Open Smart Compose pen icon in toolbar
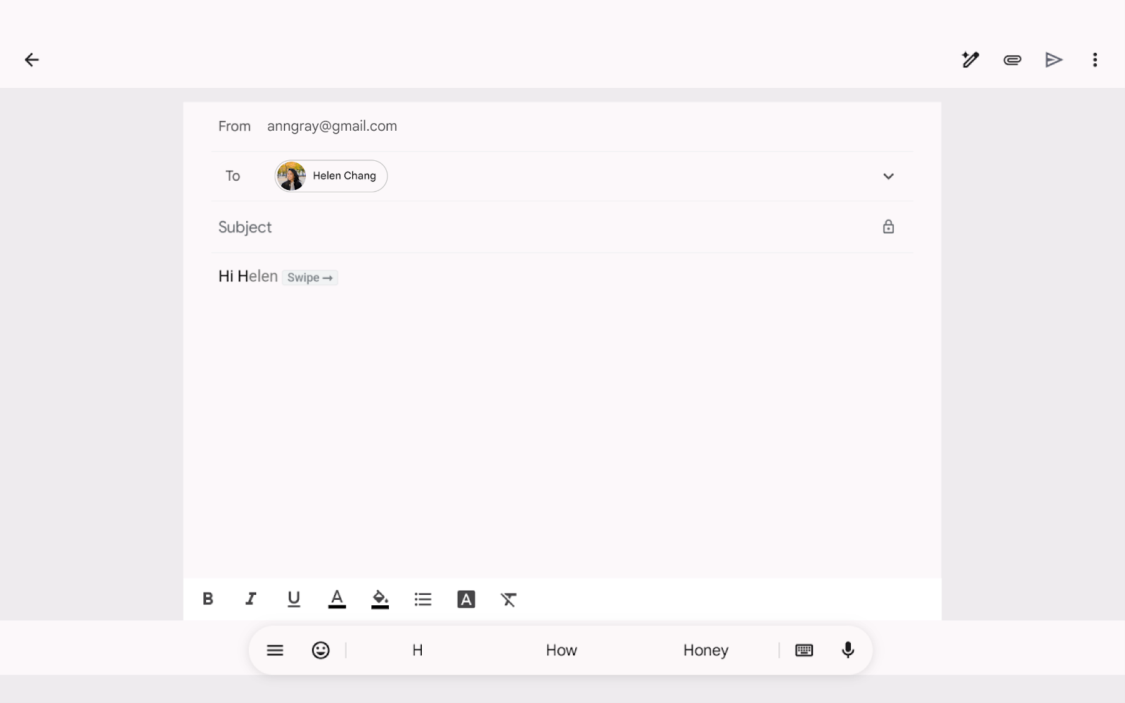The height and width of the screenshot is (703, 1125). coord(970,60)
